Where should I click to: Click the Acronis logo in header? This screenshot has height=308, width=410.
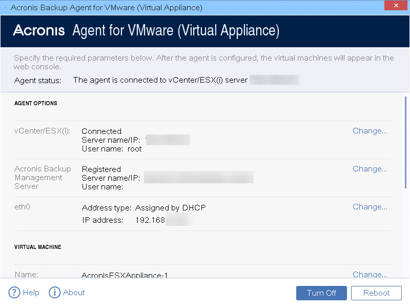39,30
